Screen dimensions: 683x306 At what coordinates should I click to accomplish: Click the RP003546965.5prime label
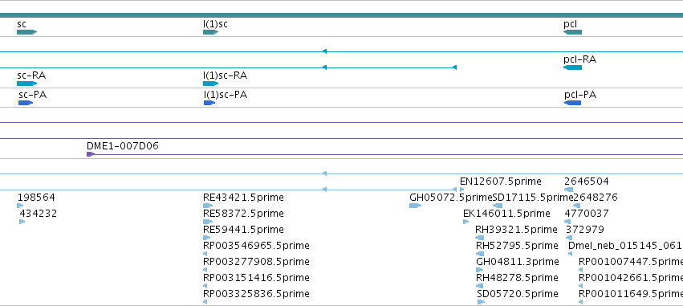click(256, 246)
